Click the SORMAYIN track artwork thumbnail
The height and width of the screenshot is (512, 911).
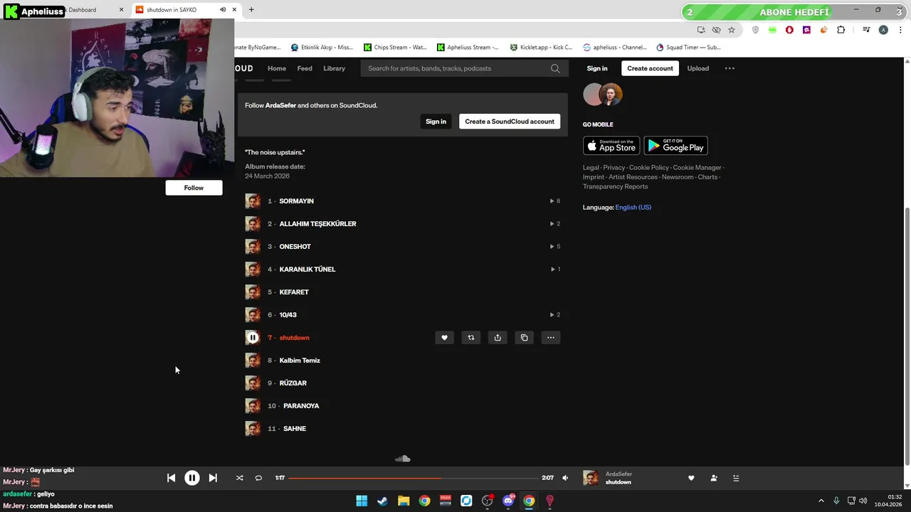[253, 201]
